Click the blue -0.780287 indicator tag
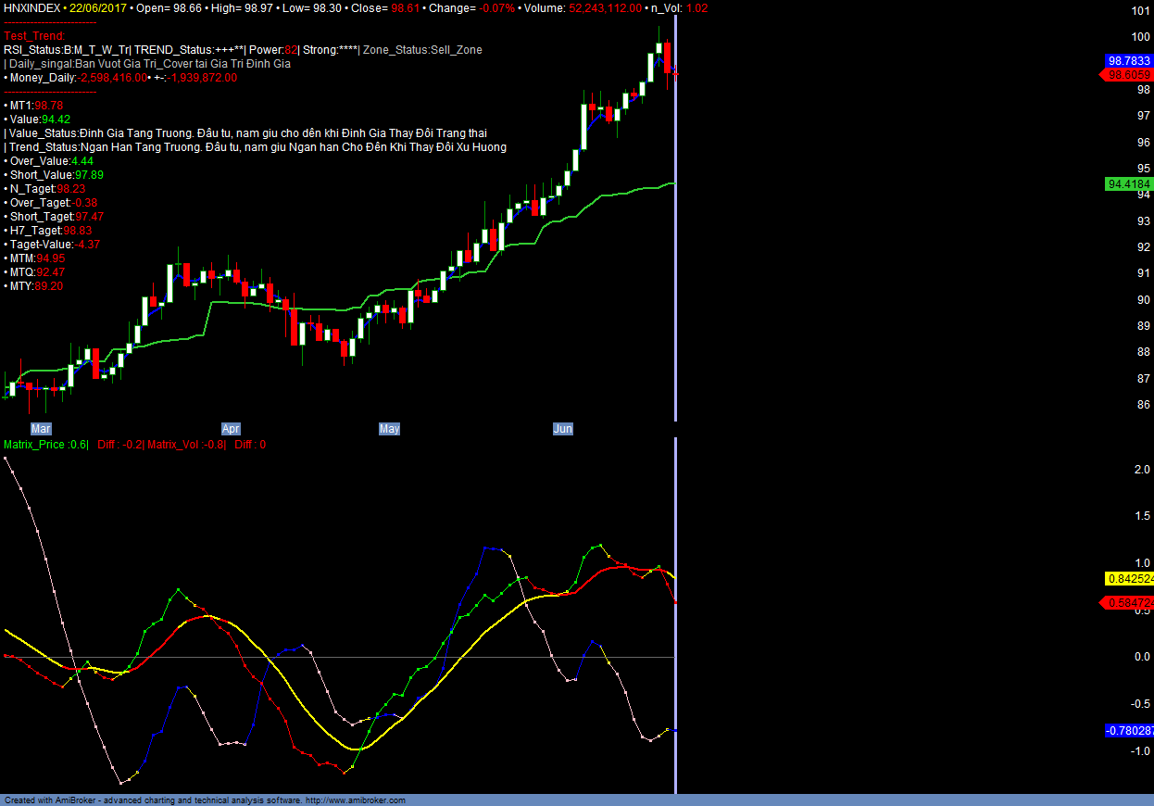1154x806 pixels. (1129, 731)
